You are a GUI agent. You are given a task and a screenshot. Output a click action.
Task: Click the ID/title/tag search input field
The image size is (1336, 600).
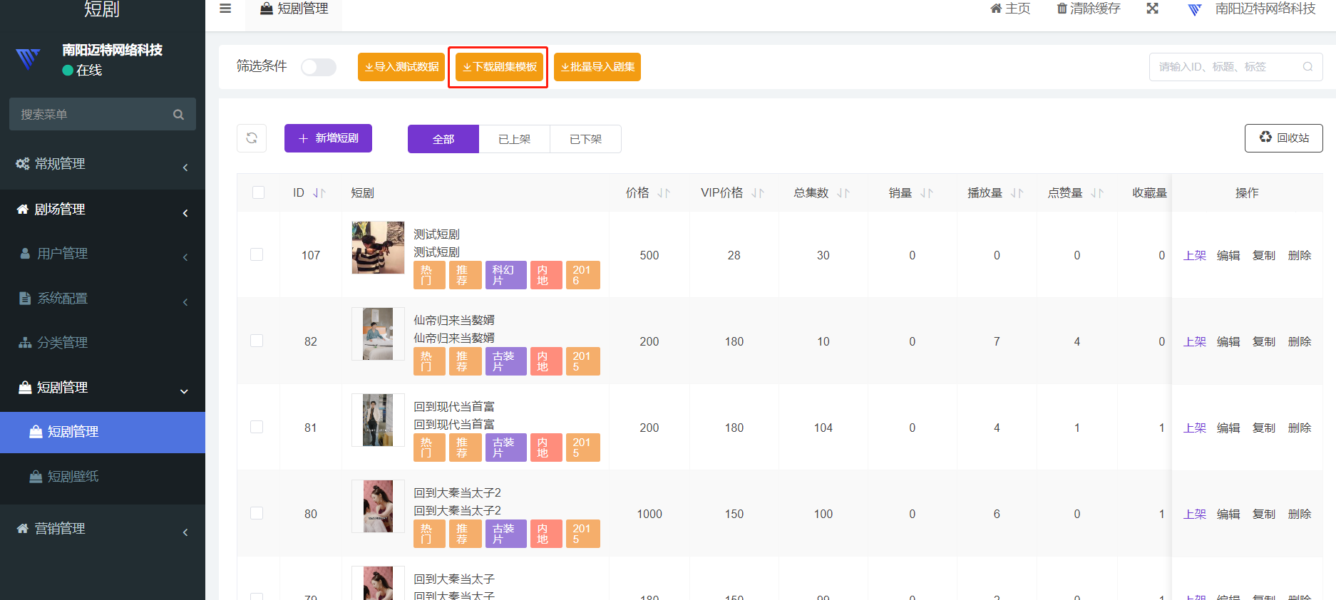click(1226, 67)
